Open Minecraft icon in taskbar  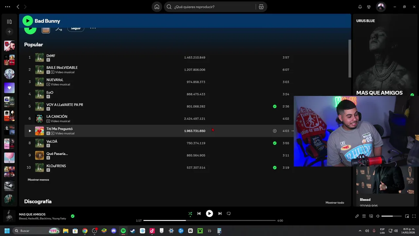[x=200, y=231]
